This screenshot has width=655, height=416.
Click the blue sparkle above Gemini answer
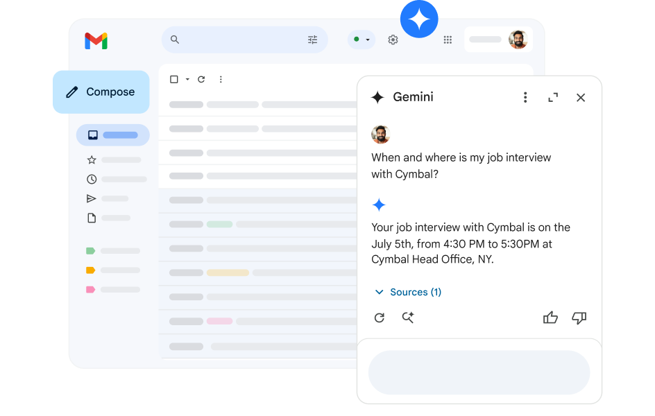[379, 205]
